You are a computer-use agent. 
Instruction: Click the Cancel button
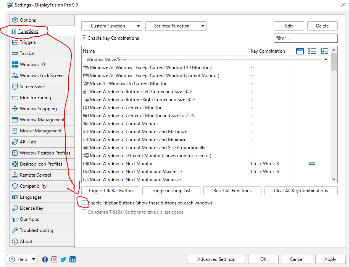[x=297, y=259]
